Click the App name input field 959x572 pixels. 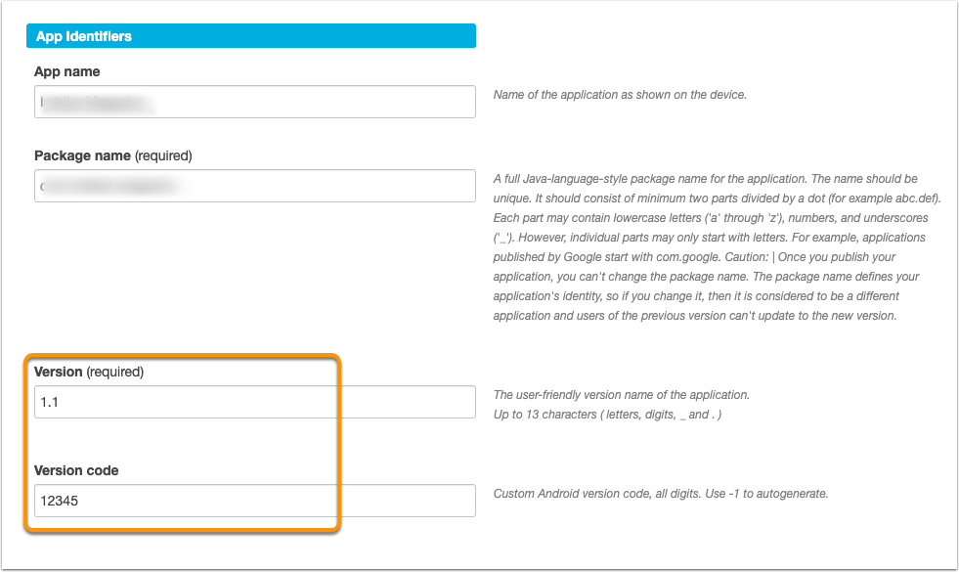[255, 102]
